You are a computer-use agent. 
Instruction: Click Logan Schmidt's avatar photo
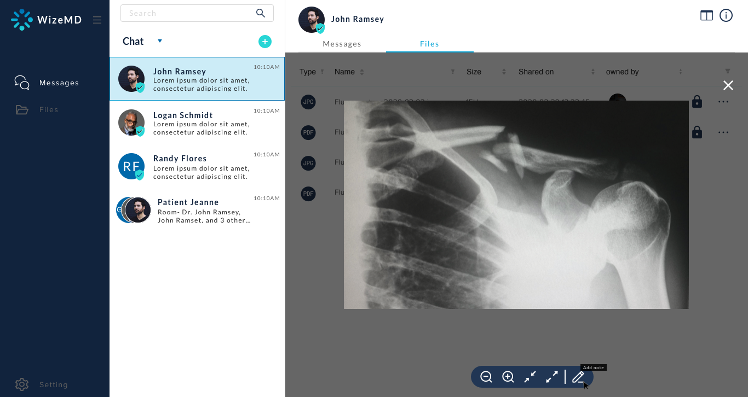pyautogui.click(x=131, y=122)
